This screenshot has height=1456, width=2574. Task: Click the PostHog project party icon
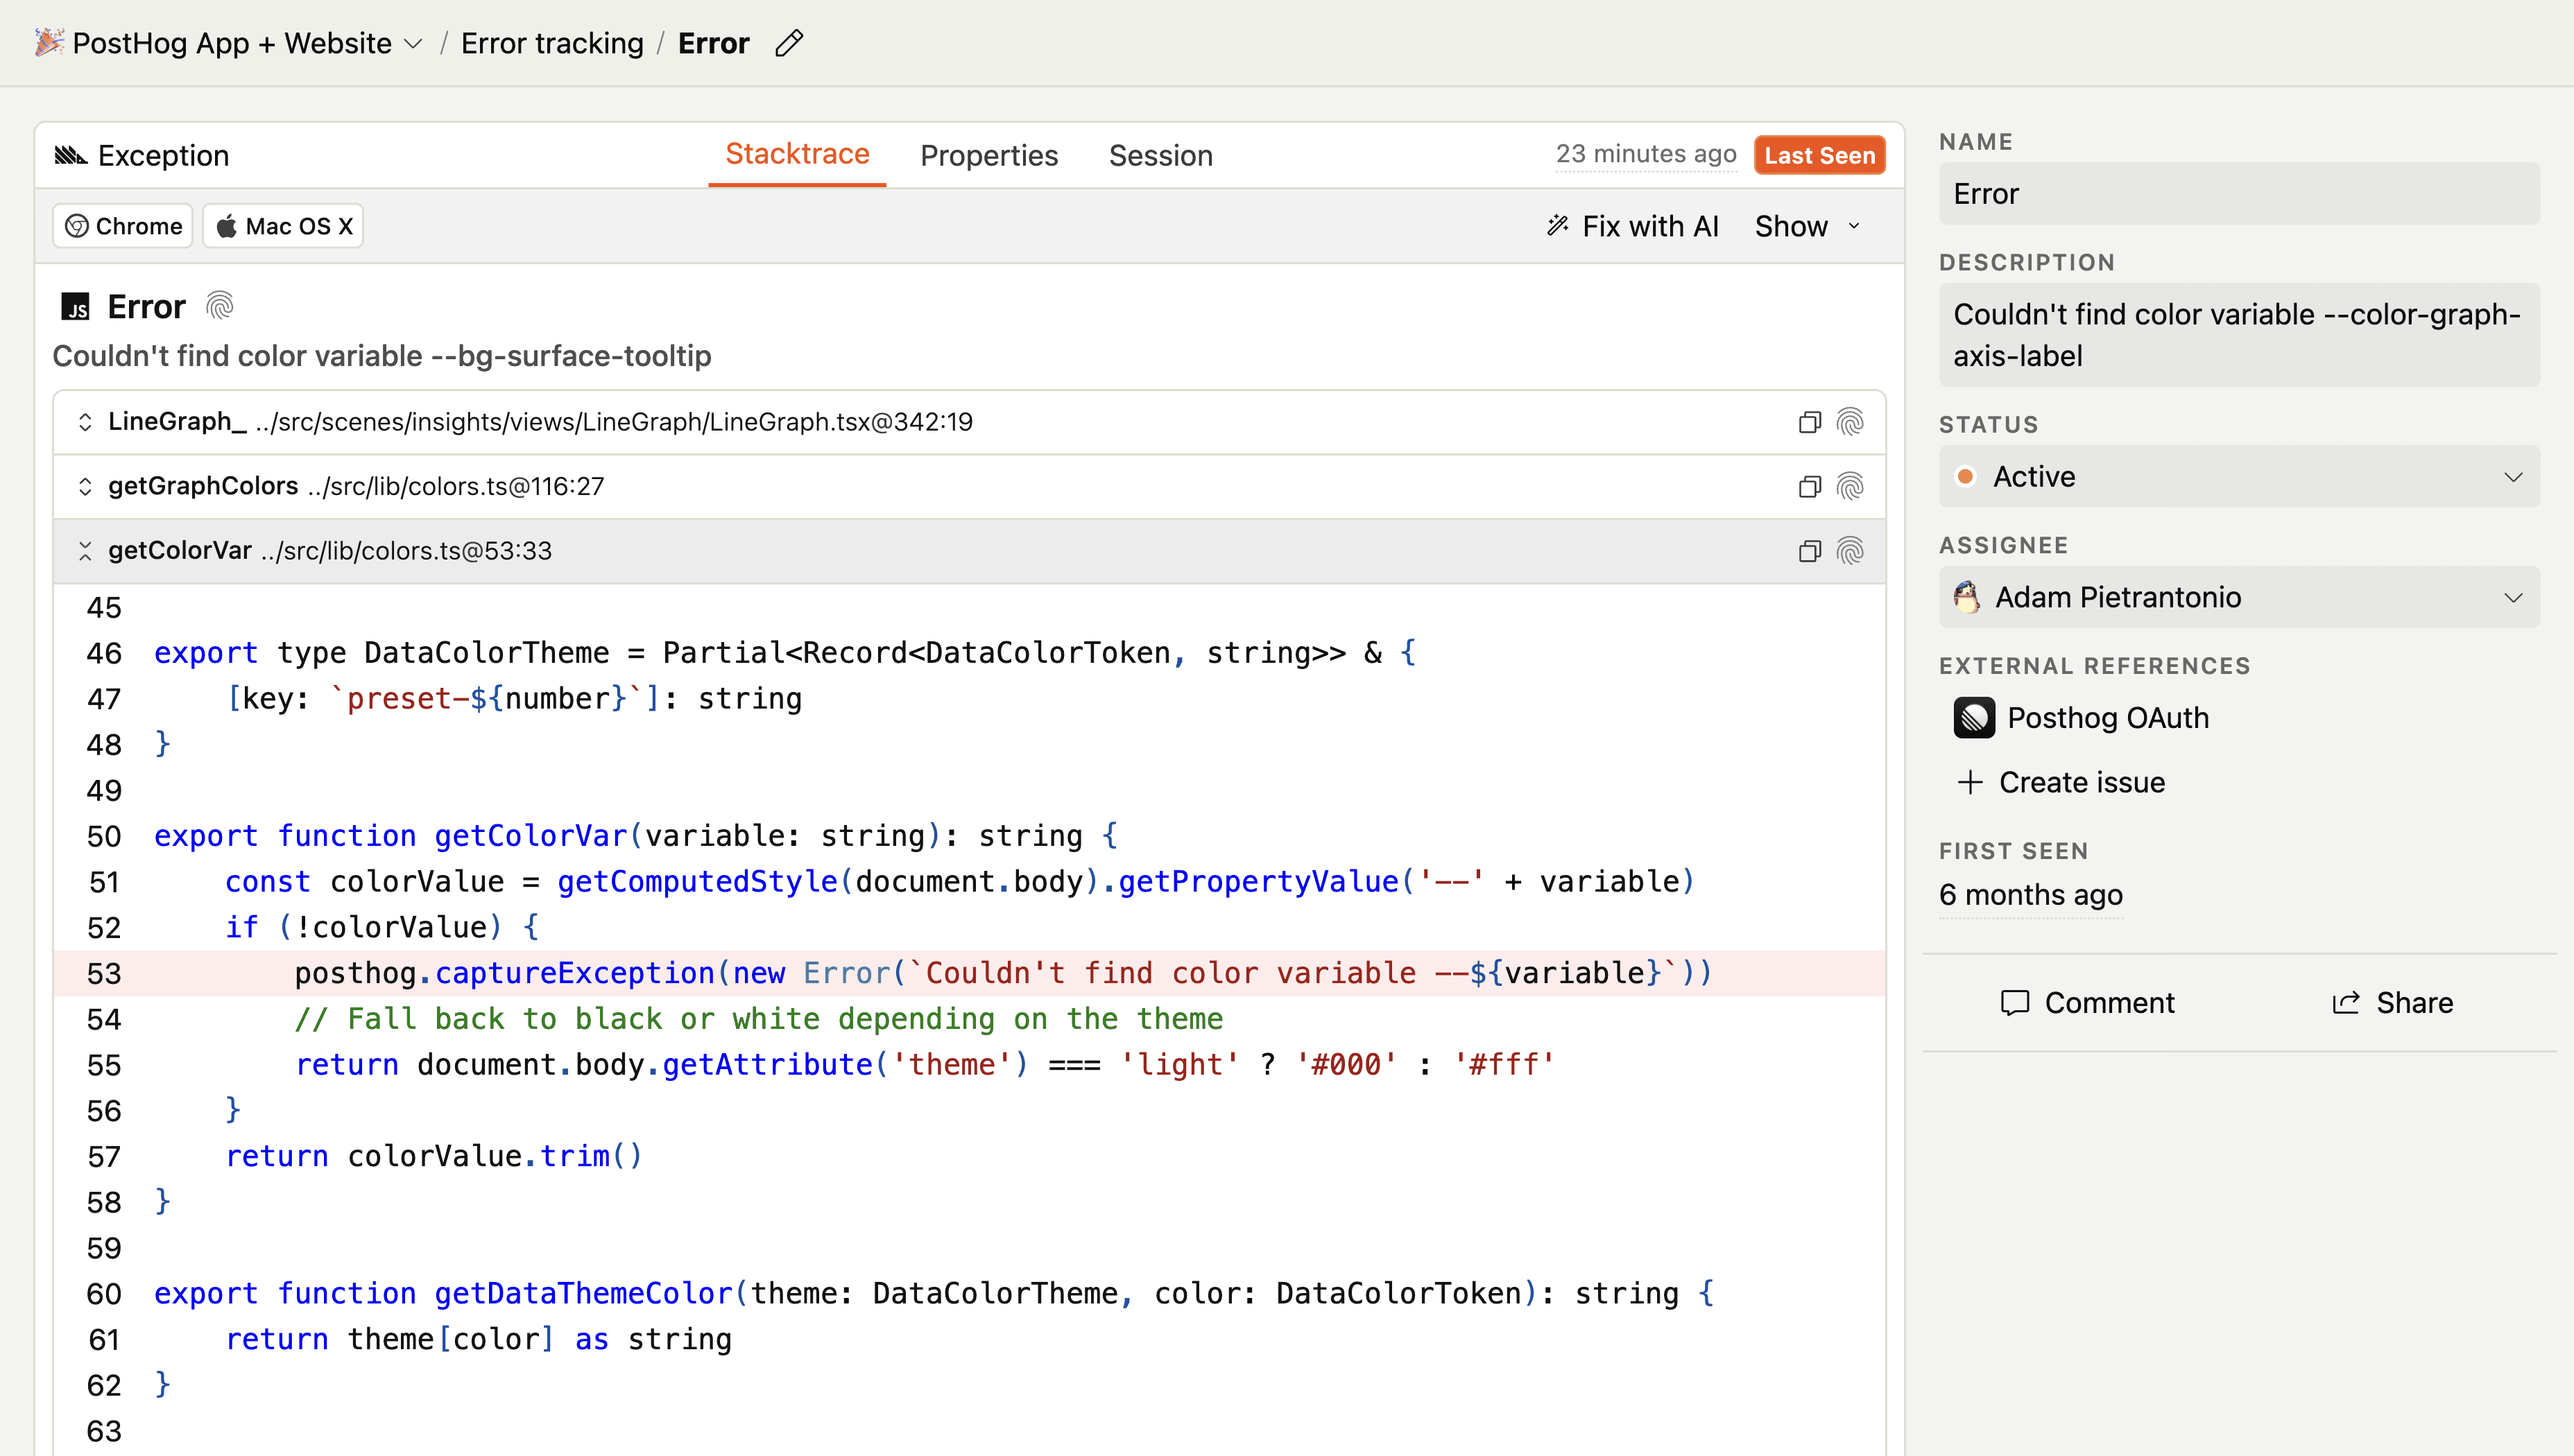pos(49,42)
